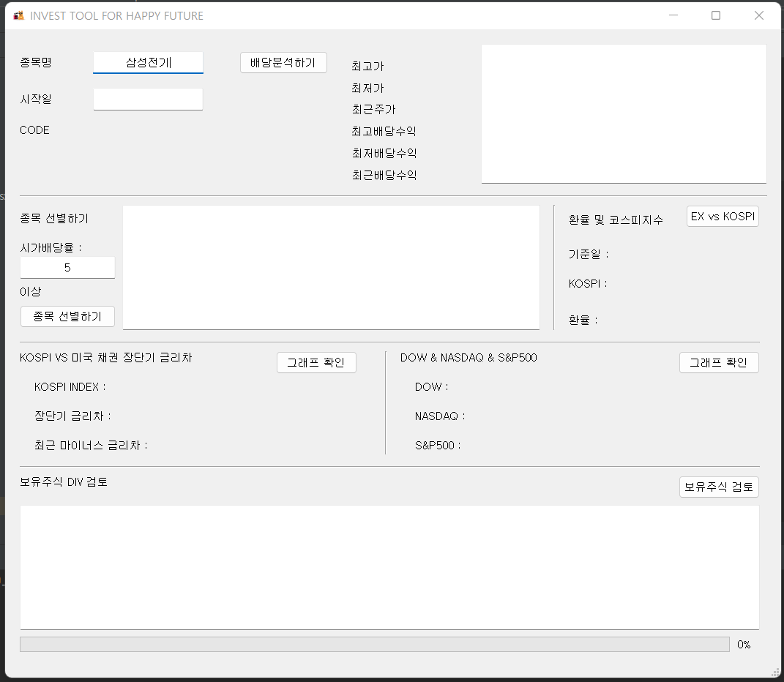The height and width of the screenshot is (682, 784).
Task: Click the KOSPI VS 미국 채권 장단기 금리차 heading
Action: tap(106, 358)
